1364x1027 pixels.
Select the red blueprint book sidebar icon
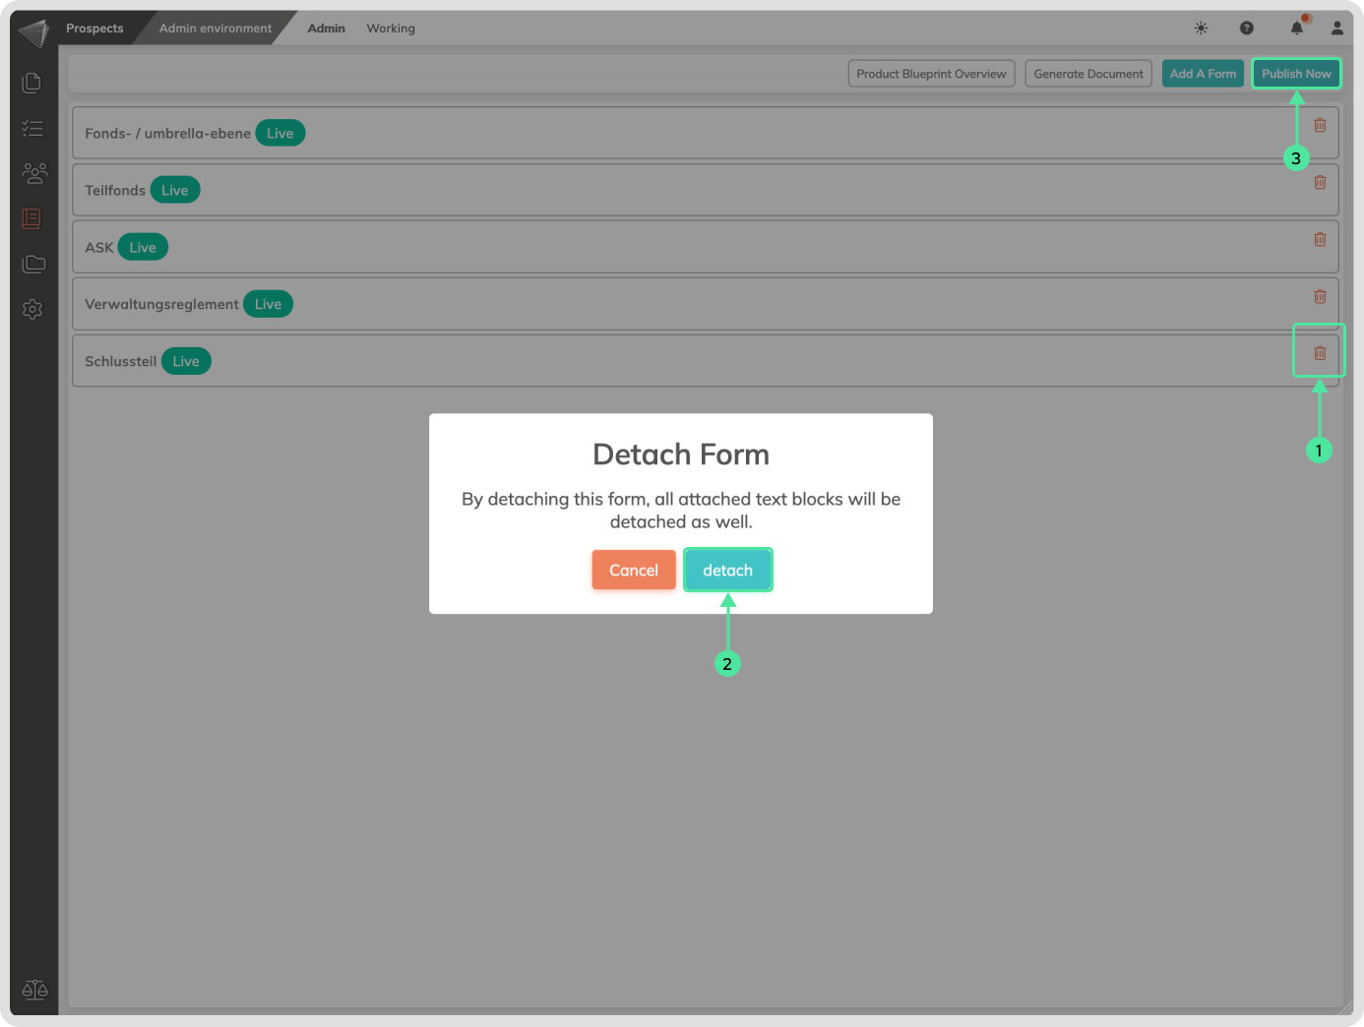[x=32, y=218]
